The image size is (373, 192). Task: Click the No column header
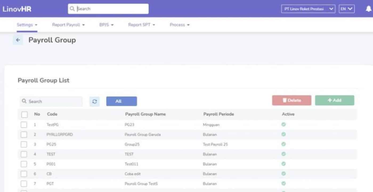click(x=37, y=114)
